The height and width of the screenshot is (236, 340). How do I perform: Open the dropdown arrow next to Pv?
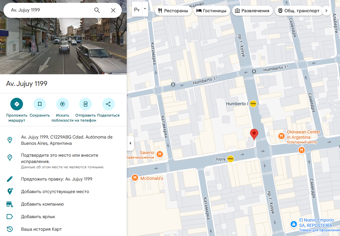point(145,9)
